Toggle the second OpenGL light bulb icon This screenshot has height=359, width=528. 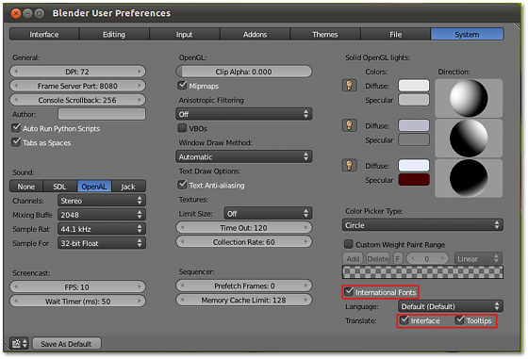click(349, 125)
